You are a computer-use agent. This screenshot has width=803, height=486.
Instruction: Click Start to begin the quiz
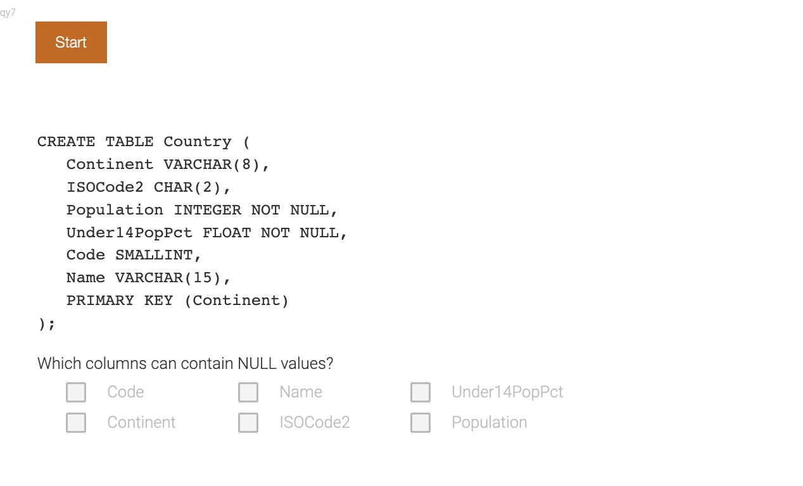coord(71,42)
